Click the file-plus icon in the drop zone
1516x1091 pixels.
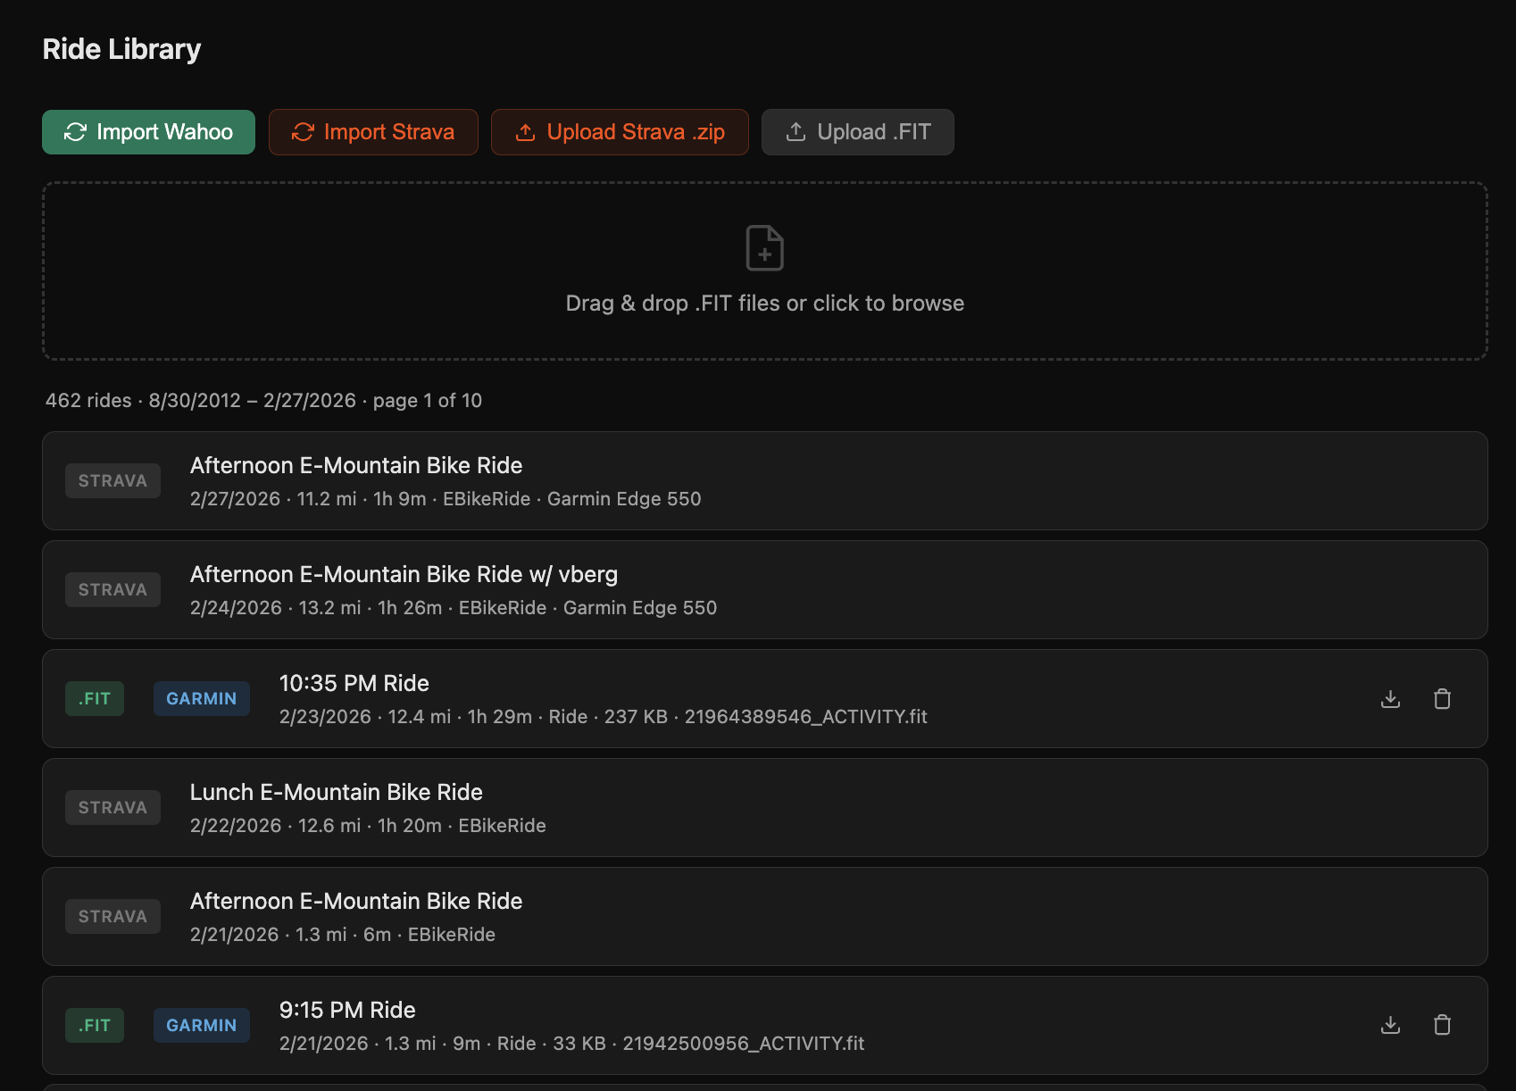tap(763, 247)
